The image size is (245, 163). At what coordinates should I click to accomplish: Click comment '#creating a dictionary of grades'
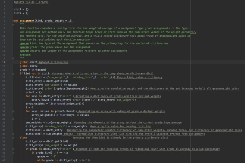pos(118,96)
